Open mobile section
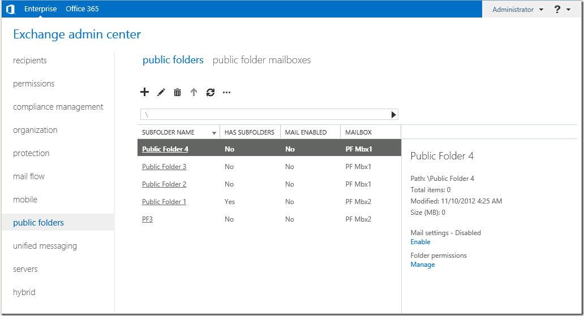Image resolution: width=584 pixels, height=316 pixels. 25,200
